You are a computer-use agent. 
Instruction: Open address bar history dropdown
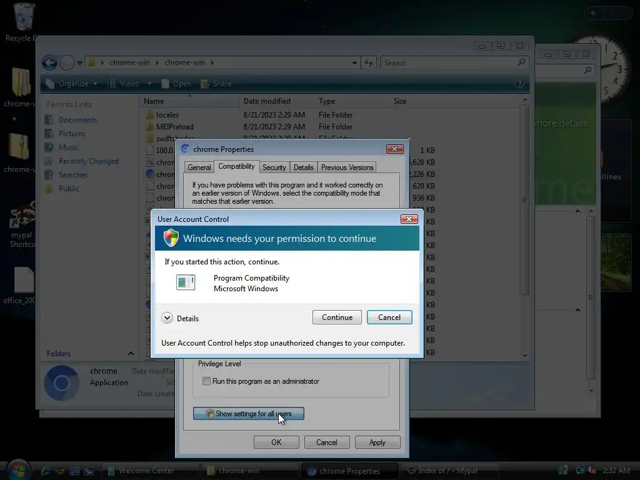(354, 63)
